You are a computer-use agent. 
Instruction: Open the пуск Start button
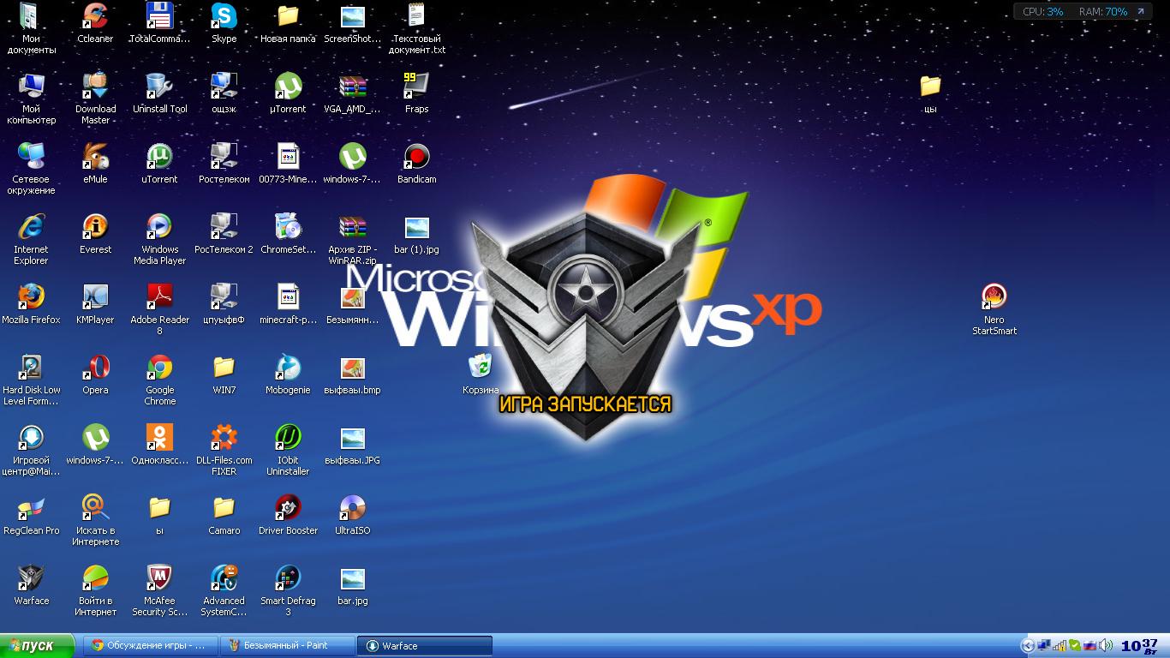tap(39, 645)
